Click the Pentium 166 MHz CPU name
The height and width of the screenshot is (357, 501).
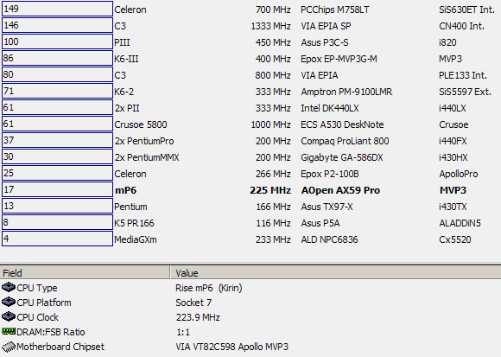coord(130,207)
